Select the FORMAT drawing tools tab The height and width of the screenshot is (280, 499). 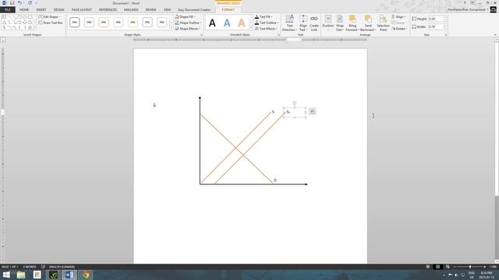(x=228, y=9)
